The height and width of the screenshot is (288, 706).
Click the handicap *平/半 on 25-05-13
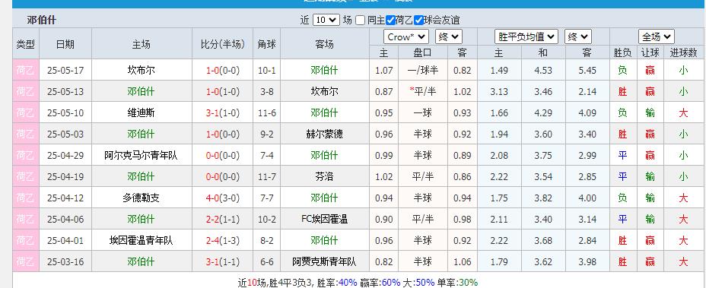[422, 91]
